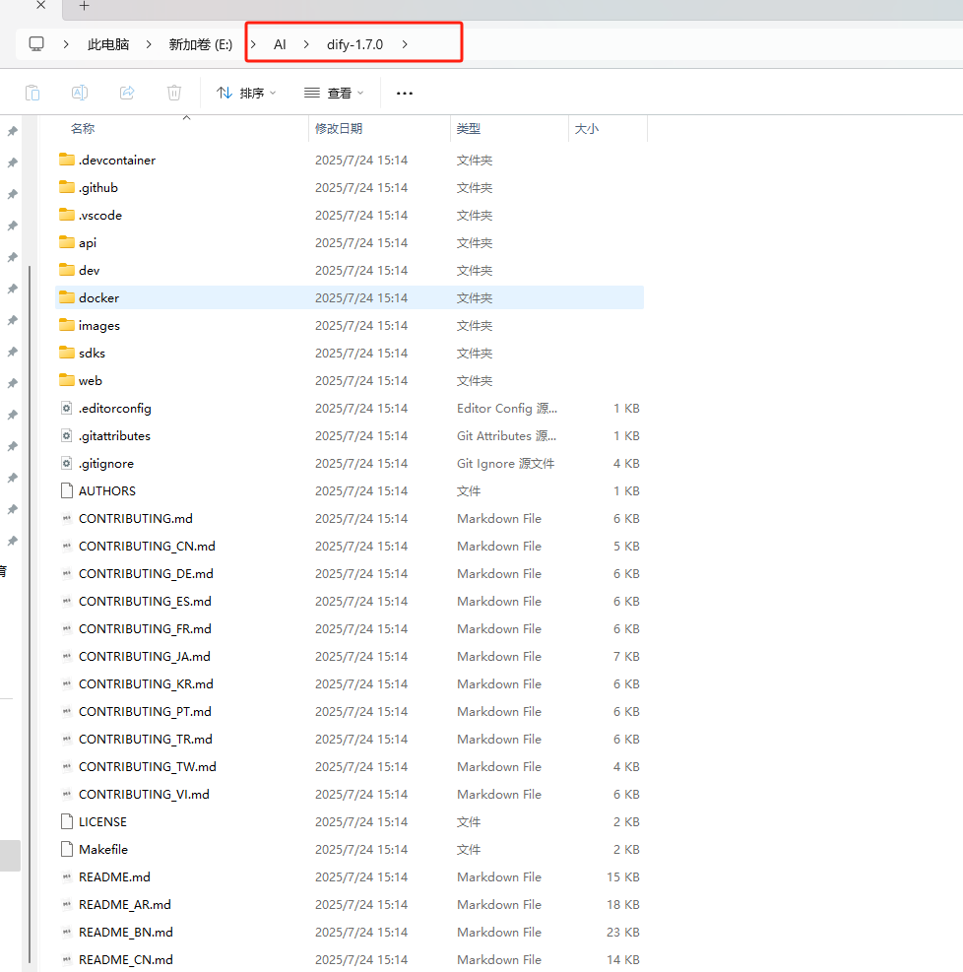The image size is (963, 972).
Task: Select CONTRIBUTING_PT.md file name
Action: coord(145,712)
